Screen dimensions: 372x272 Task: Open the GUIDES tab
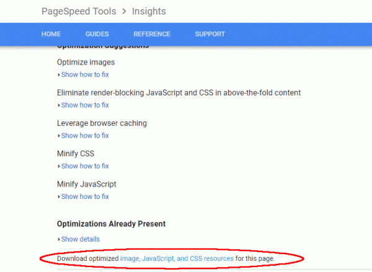[x=97, y=33]
